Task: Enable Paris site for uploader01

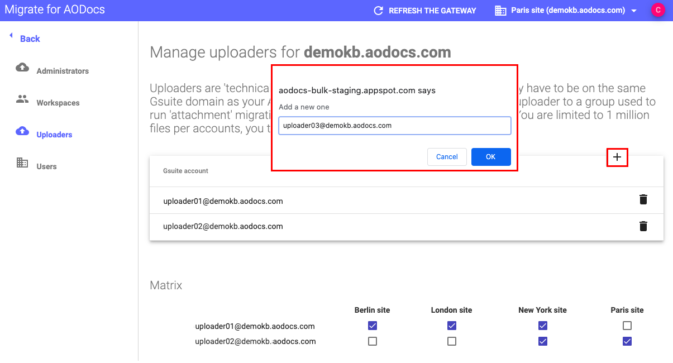Action: 627,326
